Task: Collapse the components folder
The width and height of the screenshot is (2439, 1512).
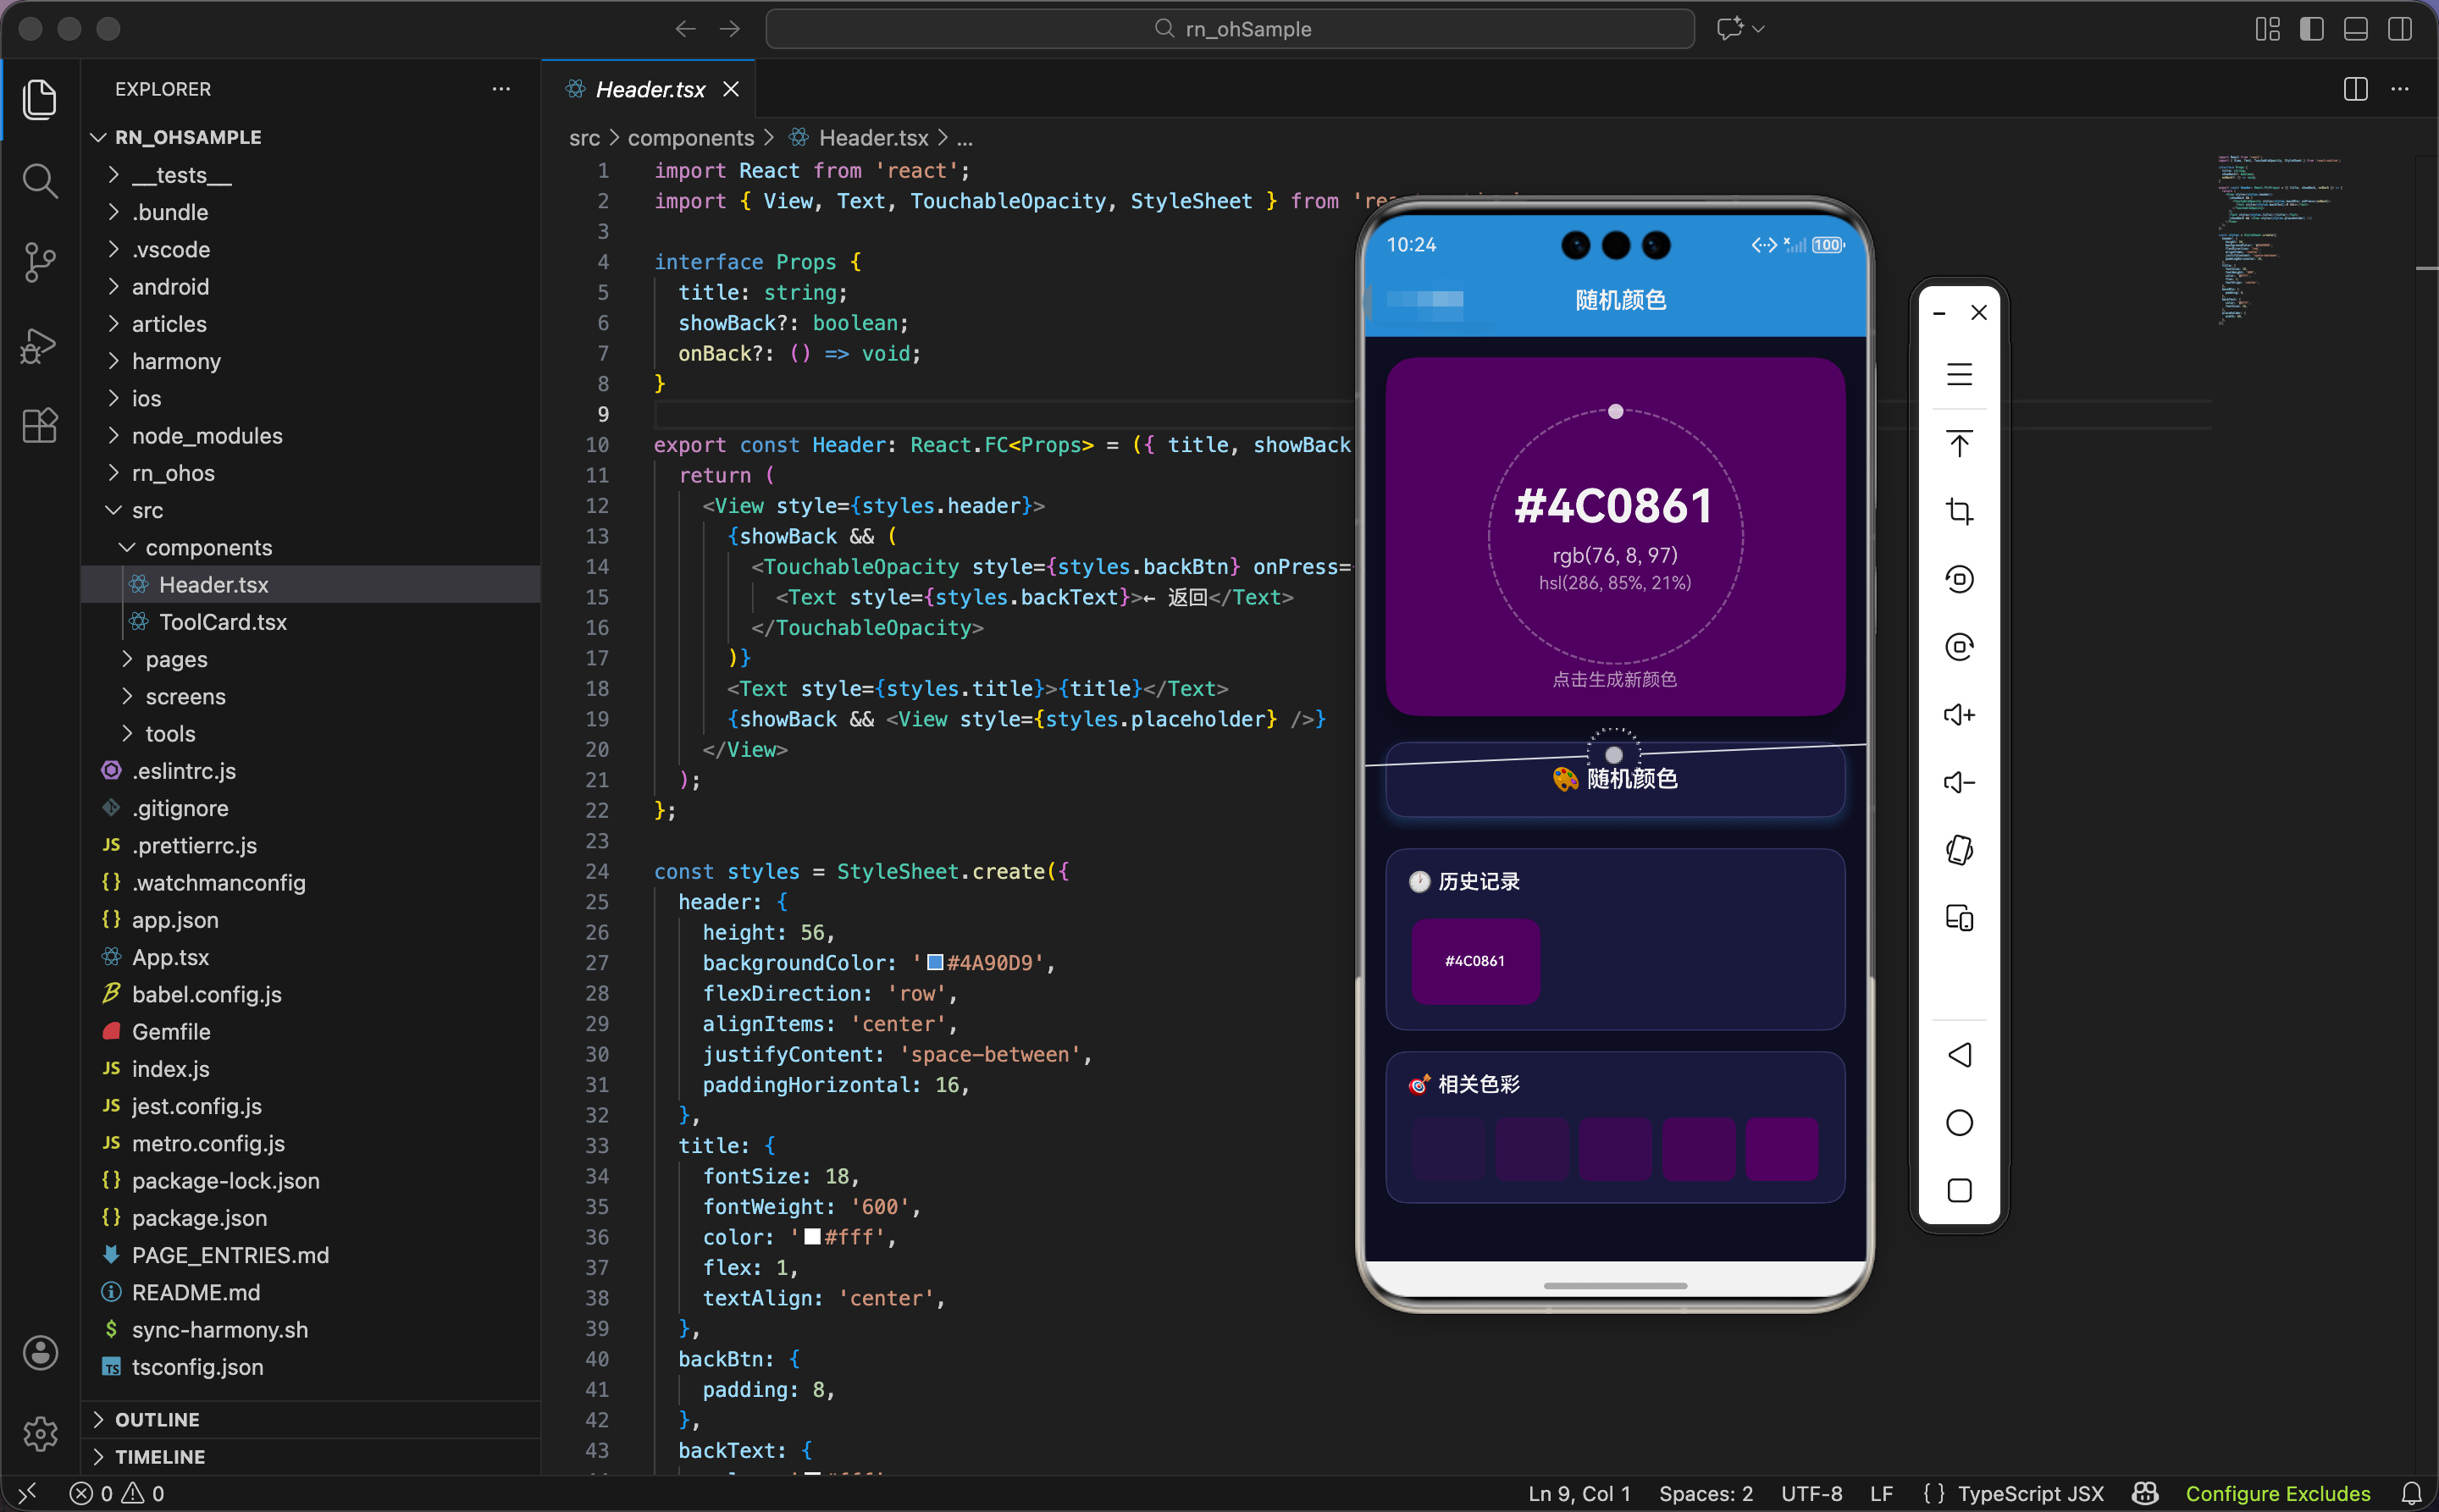Action: (208, 547)
